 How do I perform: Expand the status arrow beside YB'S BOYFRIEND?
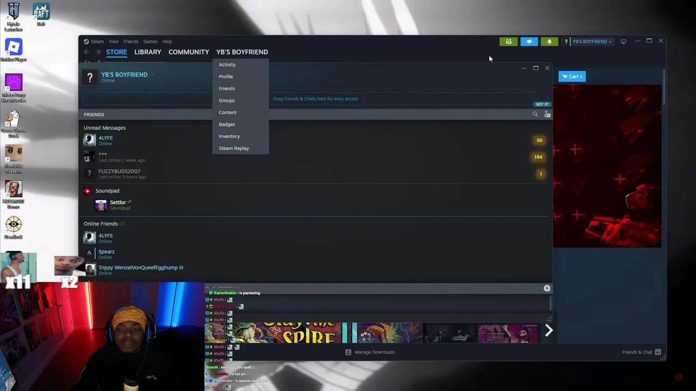(152, 74)
